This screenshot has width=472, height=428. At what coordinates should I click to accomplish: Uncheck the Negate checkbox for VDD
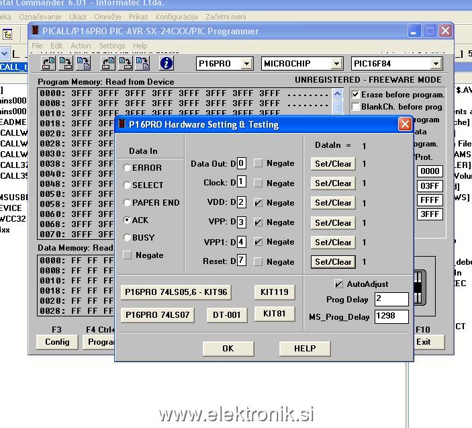click(x=258, y=203)
